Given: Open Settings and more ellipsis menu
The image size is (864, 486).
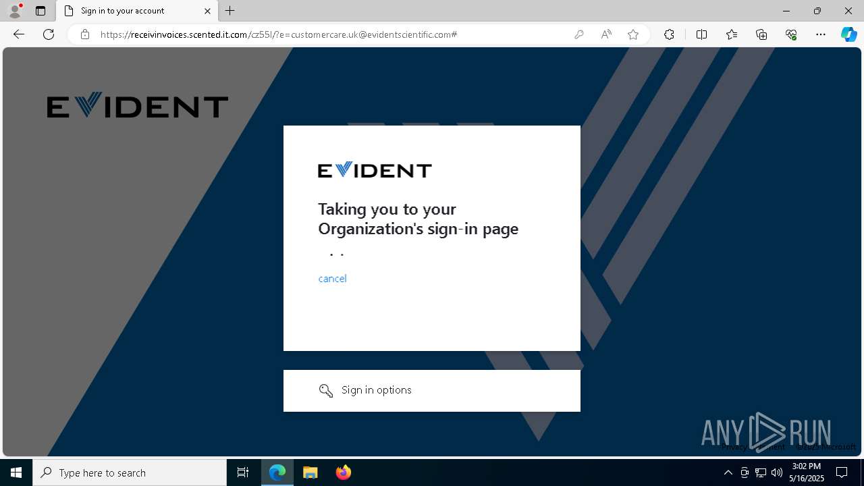Looking at the screenshot, I should [821, 34].
